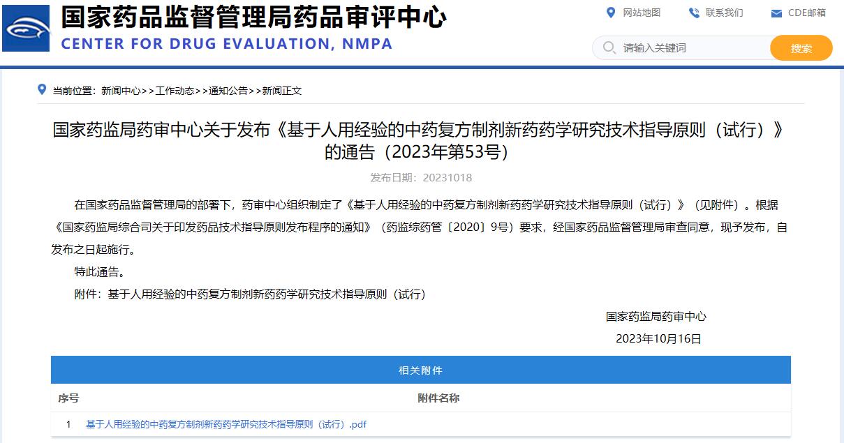Click the breadcrumb location pin icon
Image resolution: width=844 pixels, height=443 pixels.
click(42, 90)
